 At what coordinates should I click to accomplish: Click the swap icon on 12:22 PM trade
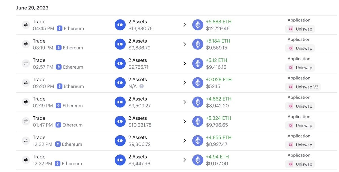click(26, 160)
